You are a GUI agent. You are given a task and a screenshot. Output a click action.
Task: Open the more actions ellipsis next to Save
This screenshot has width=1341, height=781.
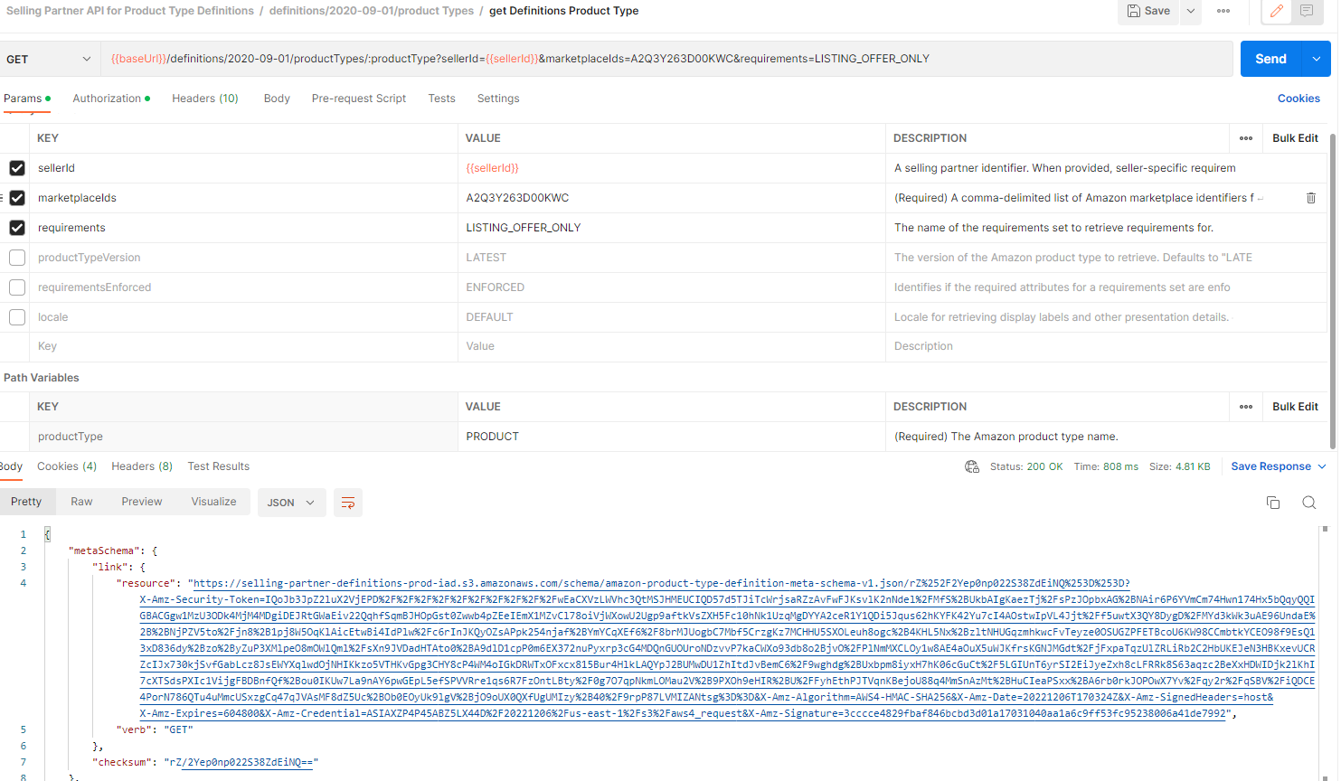(1223, 11)
